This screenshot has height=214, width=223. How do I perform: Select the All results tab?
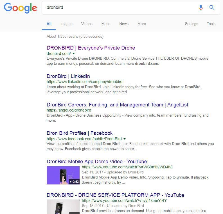49,24
